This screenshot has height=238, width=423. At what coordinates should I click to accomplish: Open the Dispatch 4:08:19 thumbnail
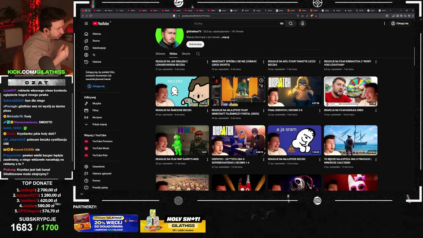(x=238, y=140)
